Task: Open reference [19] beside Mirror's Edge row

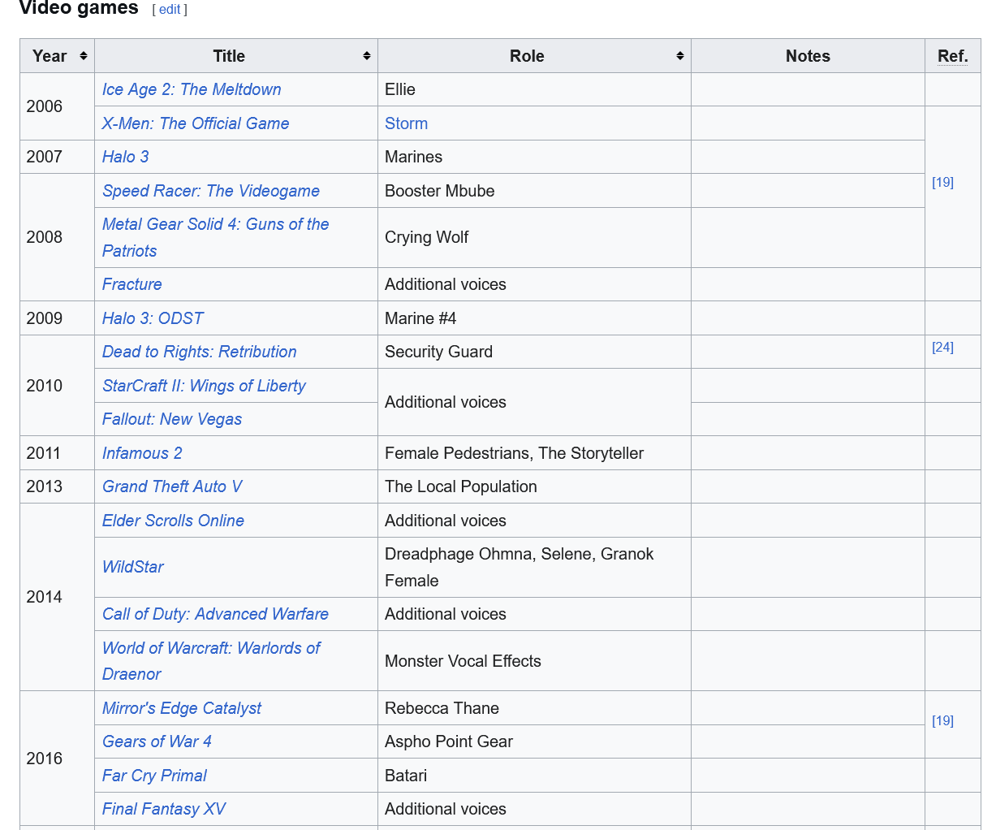Action: 942,721
